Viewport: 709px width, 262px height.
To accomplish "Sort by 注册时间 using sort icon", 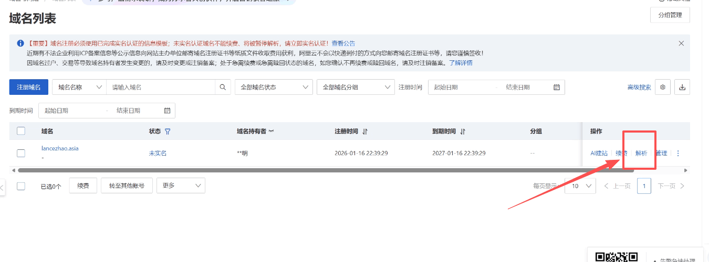I will coord(365,132).
